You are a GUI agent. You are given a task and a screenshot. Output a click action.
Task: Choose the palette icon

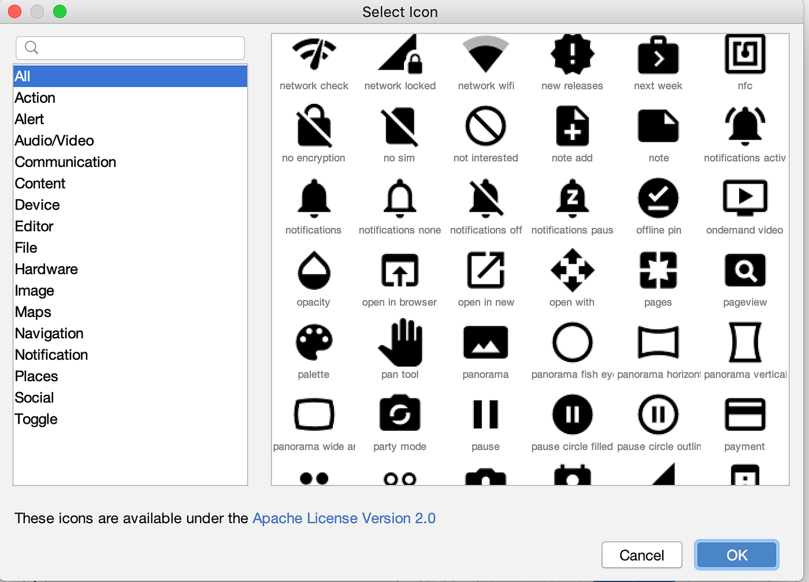313,342
